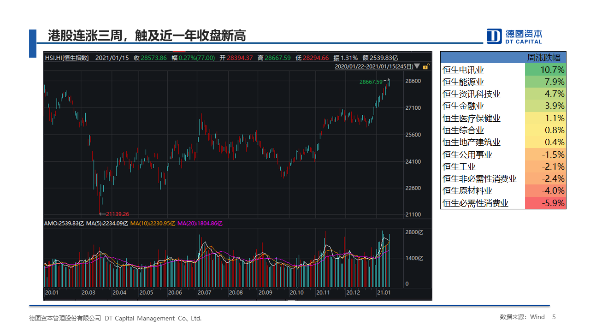Click HSI.HI[恒生指数] ticker label
The height and width of the screenshot is (332, 590).
(x=67, y=58)
